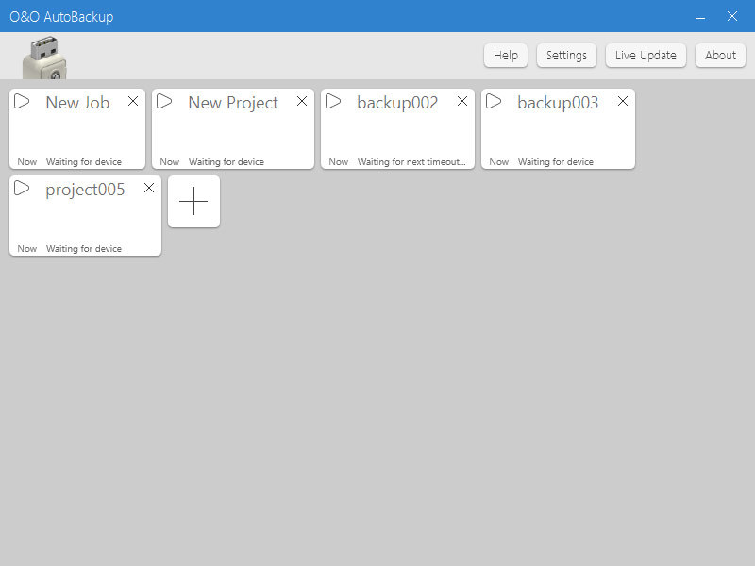755x566 pixels.
Task: Add a new backup job
Action: pos(193,201)
